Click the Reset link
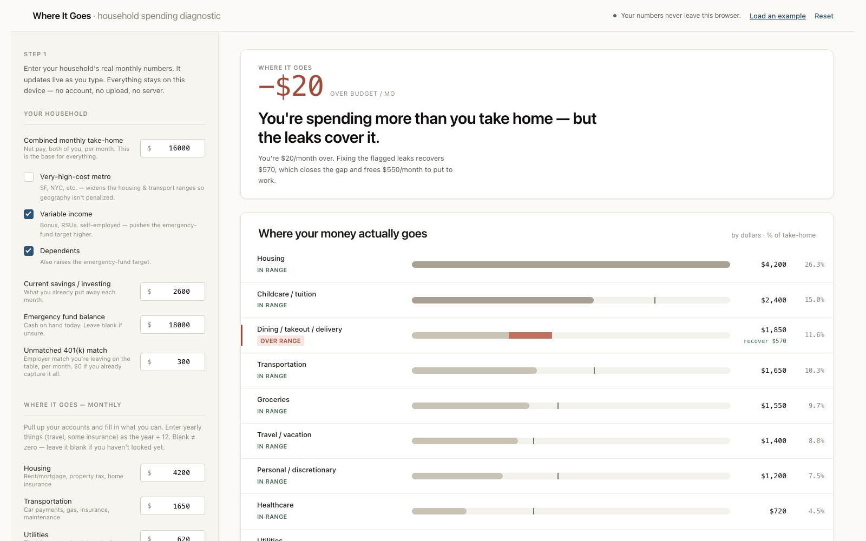 coord(824,16)
